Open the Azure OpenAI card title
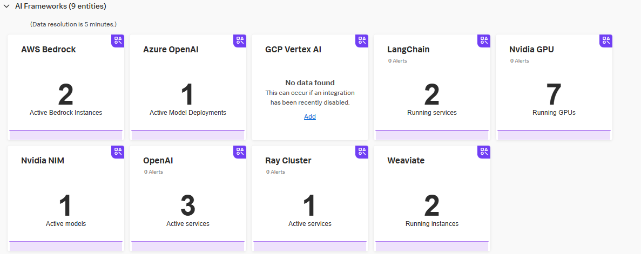The width and height of the screenshot is (641, 254). [x=171, y=50]
